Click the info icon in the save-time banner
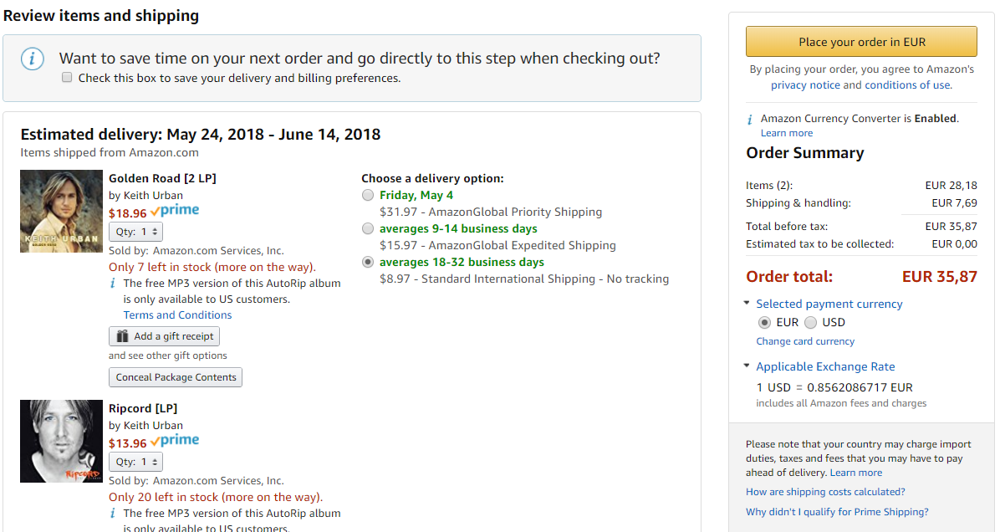The width and height of the screenshot is (1000, 532). [x=33, y=59]
